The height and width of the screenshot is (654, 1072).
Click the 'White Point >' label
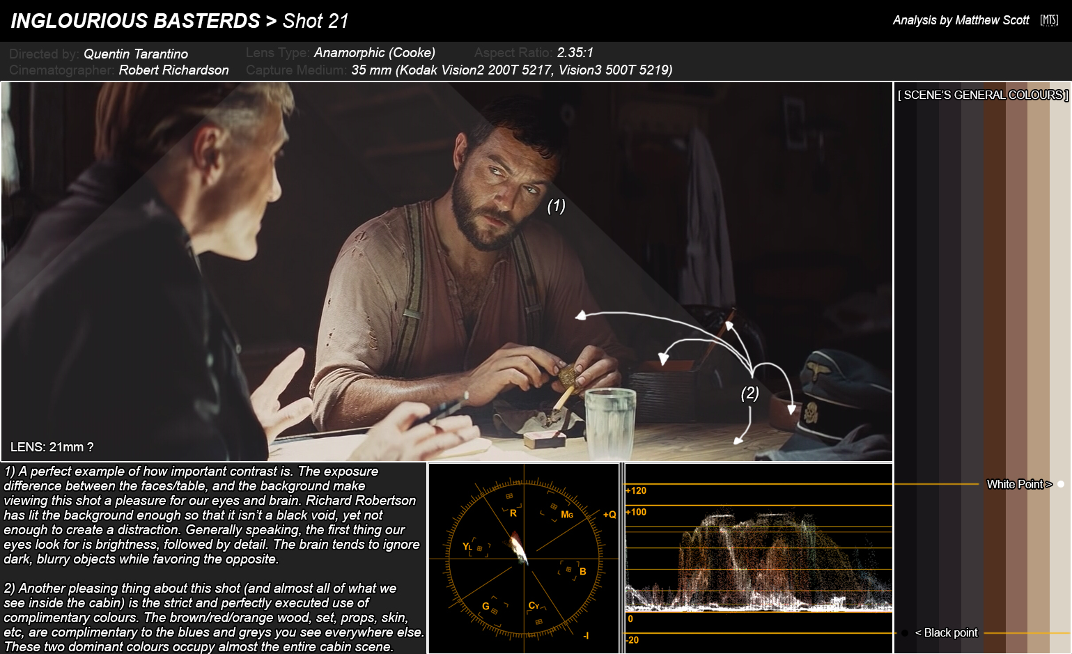coord(1019,484)
